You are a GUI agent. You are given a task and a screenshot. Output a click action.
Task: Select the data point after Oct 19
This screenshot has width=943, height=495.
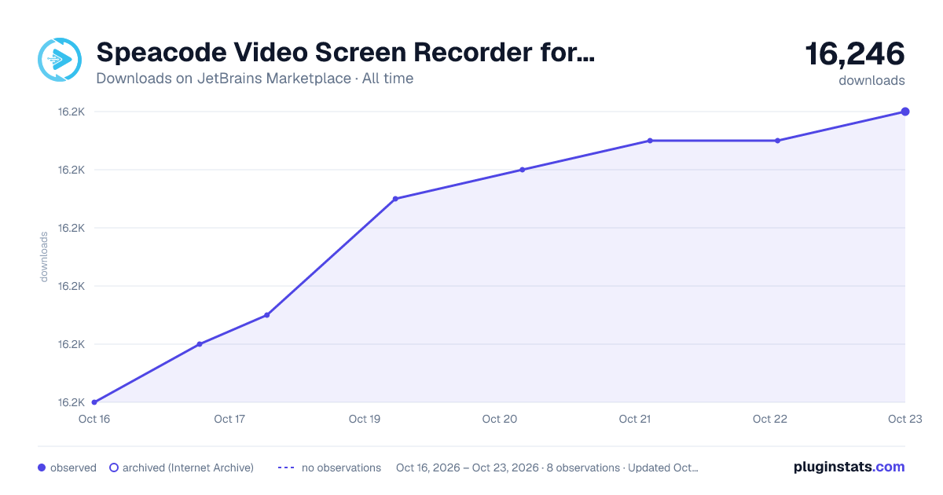click(x=395, y=199)
